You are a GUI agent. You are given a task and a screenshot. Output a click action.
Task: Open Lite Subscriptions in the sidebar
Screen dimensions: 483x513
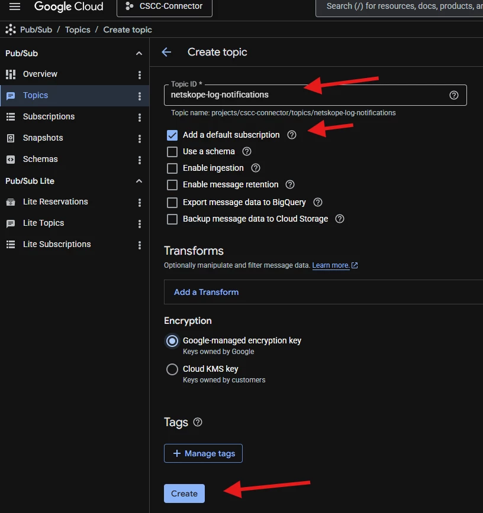click(57, 245)
